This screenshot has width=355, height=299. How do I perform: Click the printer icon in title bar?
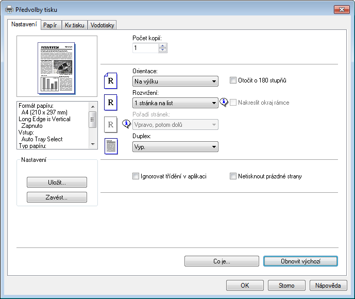pyautogui.click(x=9, y=9)
